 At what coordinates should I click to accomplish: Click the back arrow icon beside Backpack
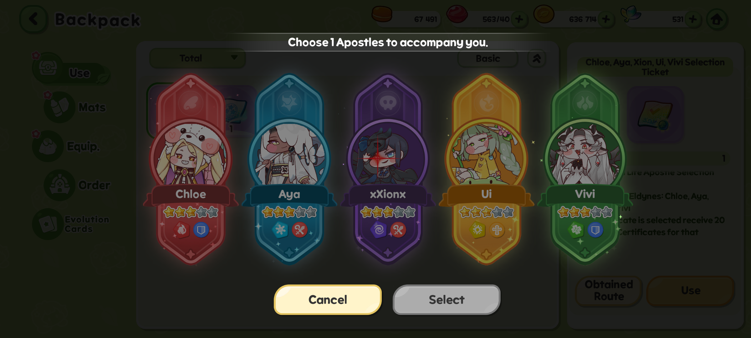pyautogui.click(x=34, y=19)
